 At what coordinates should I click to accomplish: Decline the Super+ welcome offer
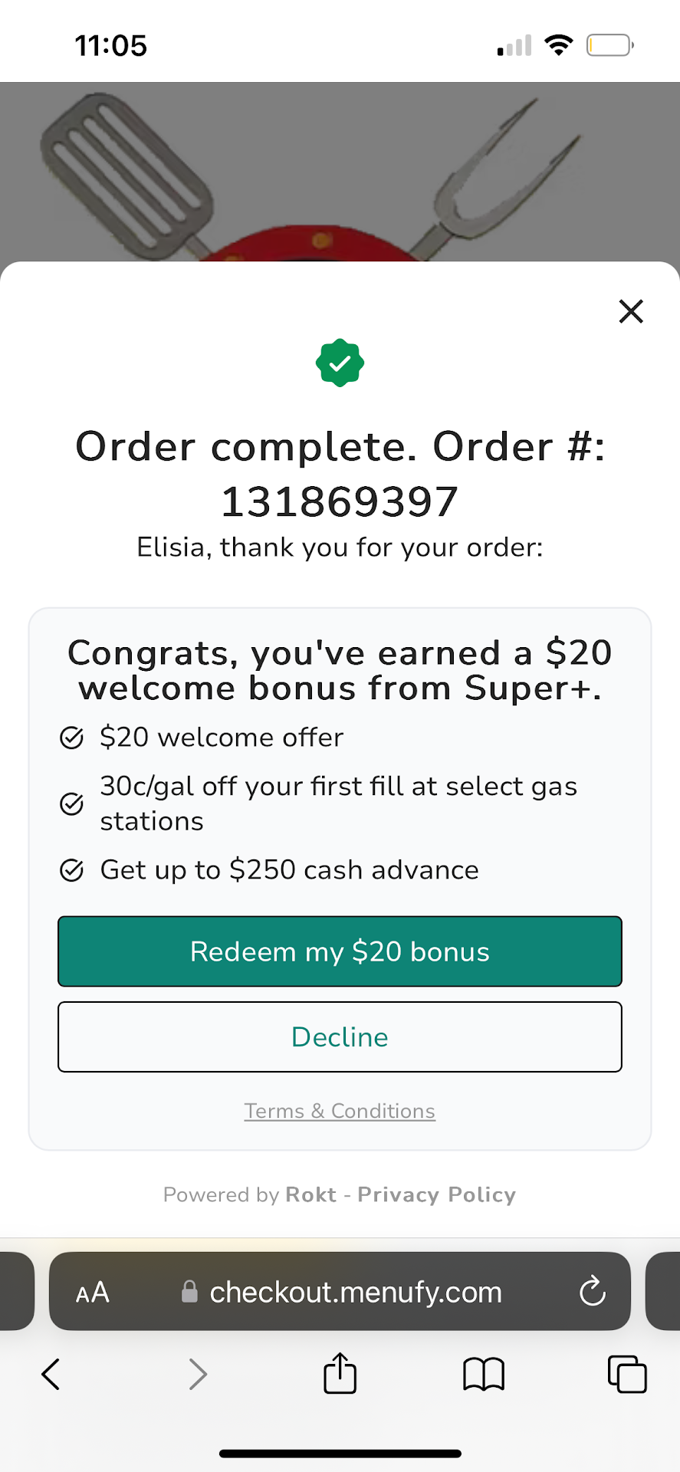tap(340, 1037)
